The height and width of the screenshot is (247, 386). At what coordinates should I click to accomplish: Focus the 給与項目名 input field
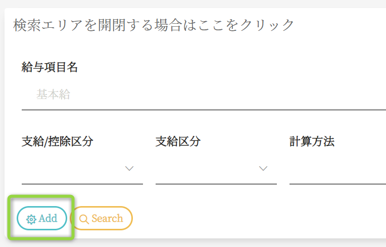202,94
